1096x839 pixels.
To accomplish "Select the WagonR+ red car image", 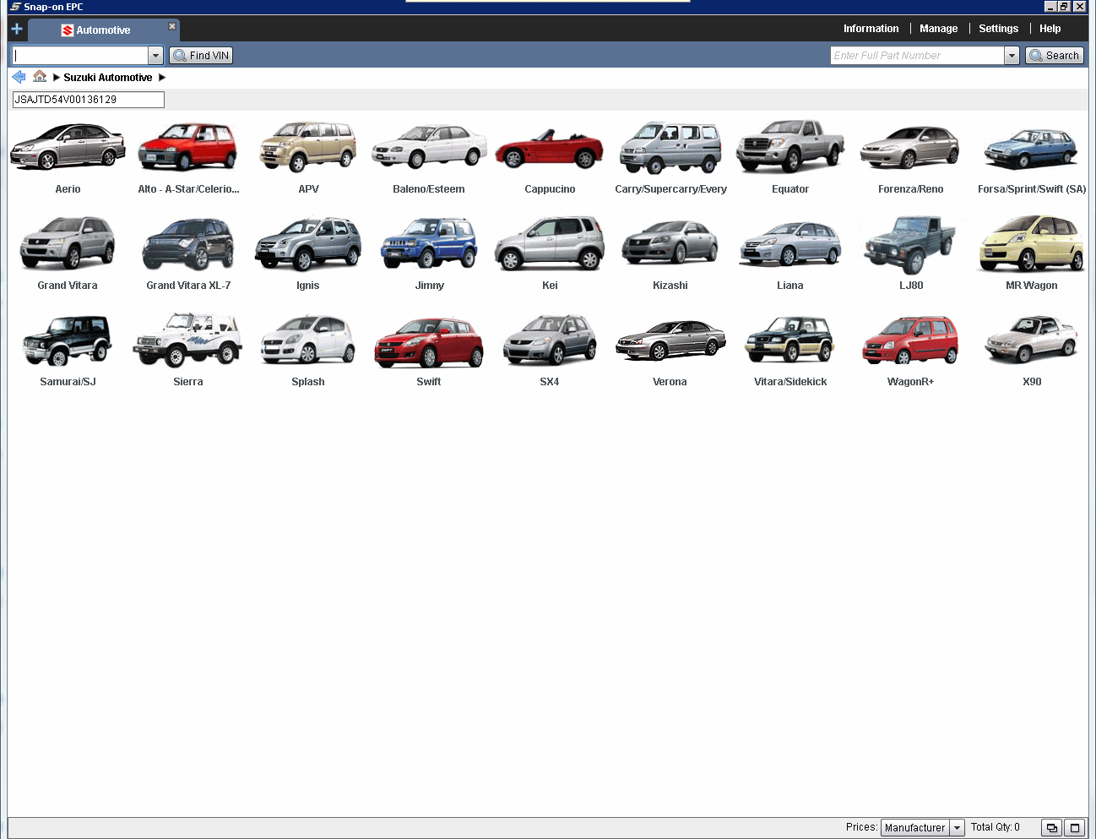I will [x=910, y=340].
